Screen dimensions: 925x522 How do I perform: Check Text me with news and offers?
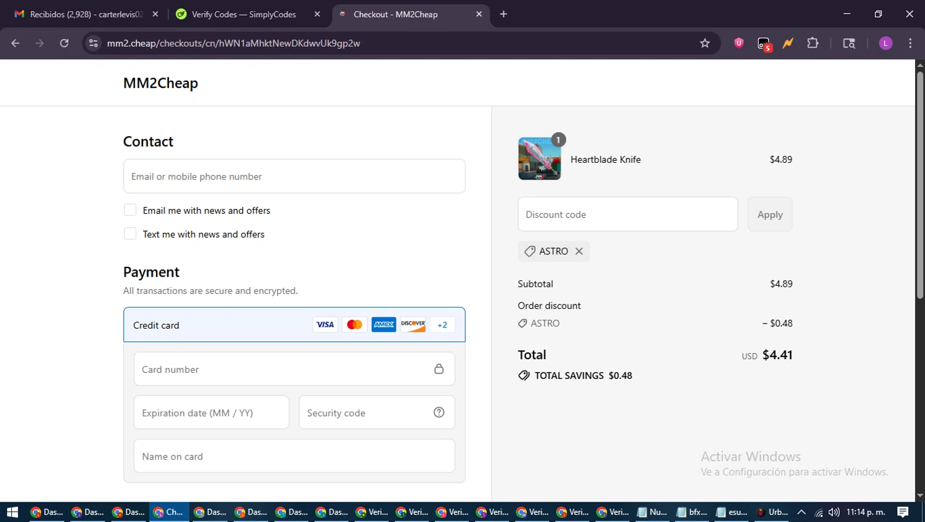coord(130,234)
